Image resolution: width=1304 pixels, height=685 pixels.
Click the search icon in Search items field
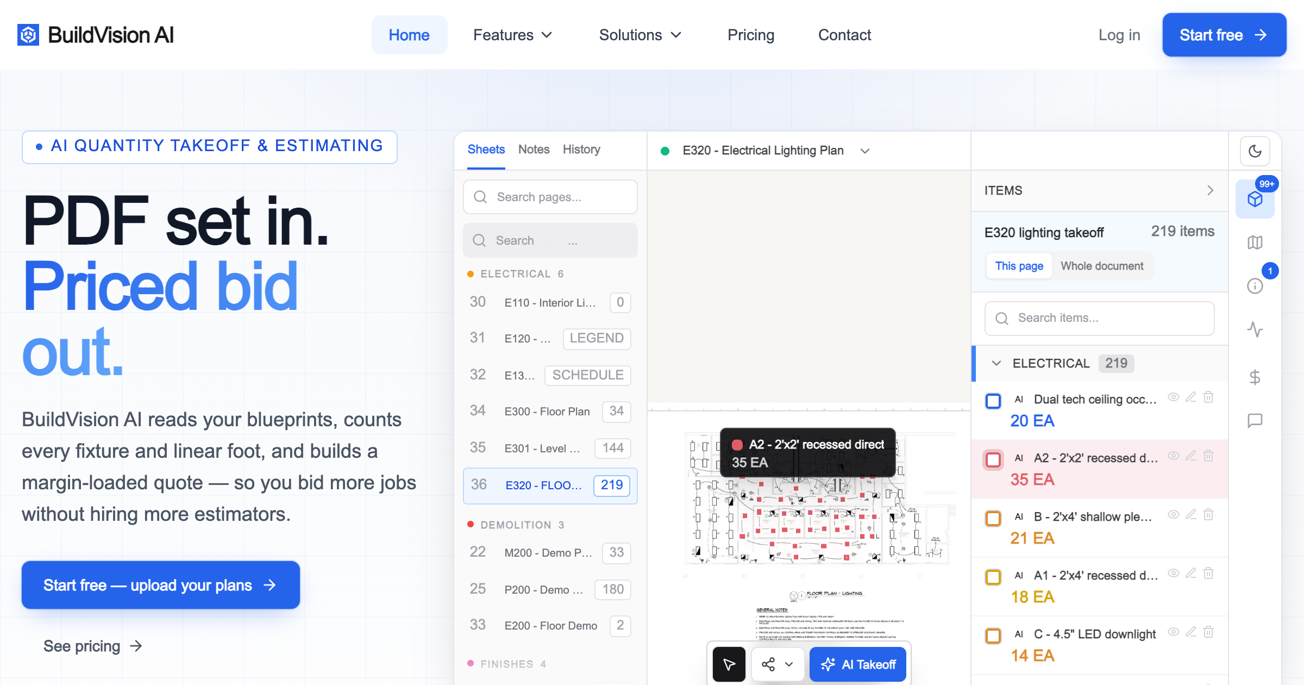1002,318
